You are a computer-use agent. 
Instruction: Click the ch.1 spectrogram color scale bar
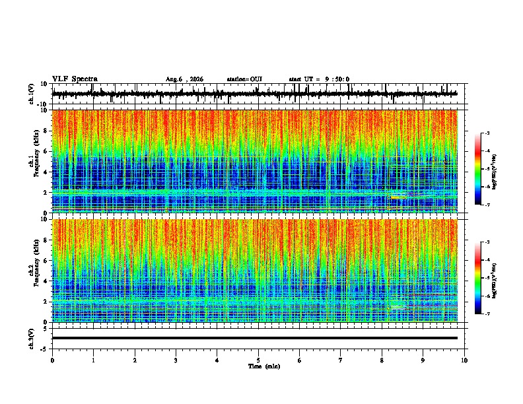(x=478, y=169)
